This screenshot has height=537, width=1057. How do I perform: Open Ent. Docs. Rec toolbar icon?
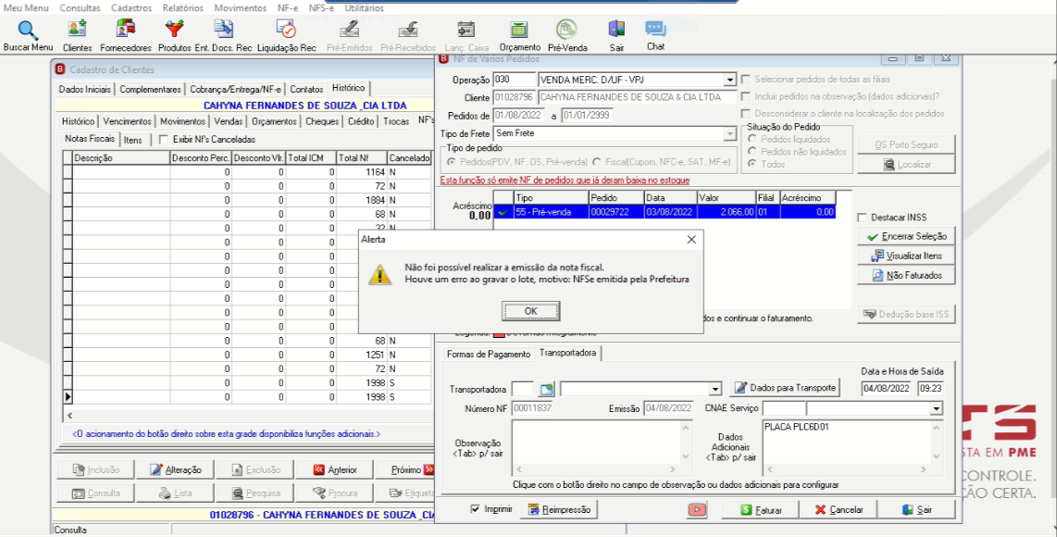point(223,30)
